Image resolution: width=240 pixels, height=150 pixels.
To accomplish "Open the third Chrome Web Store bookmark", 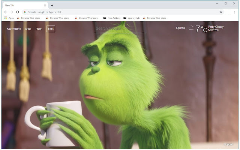I will (87, 18).
